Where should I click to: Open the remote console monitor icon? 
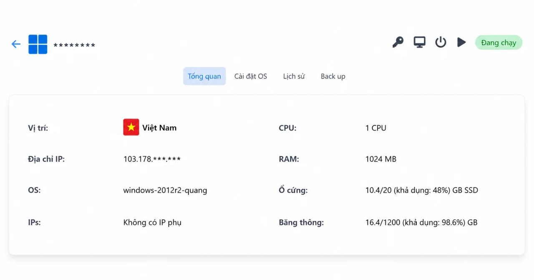(x=419, y=42)
